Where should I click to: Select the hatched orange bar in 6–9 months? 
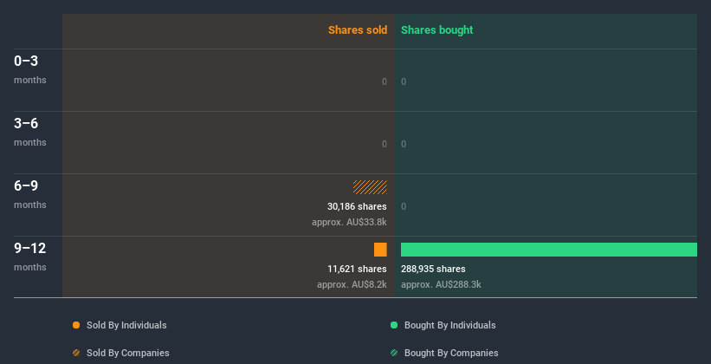(370, 187)
